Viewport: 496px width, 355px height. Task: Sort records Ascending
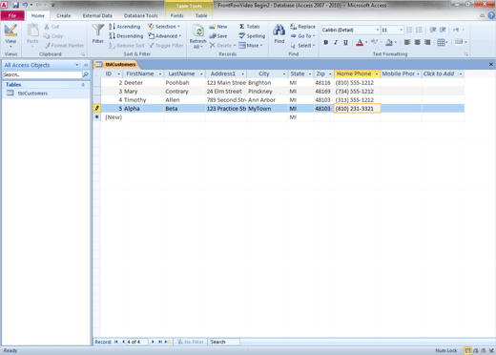click(x=124, y=27)
